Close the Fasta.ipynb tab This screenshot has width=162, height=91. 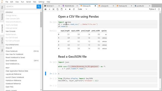click(x=131, y=6)
